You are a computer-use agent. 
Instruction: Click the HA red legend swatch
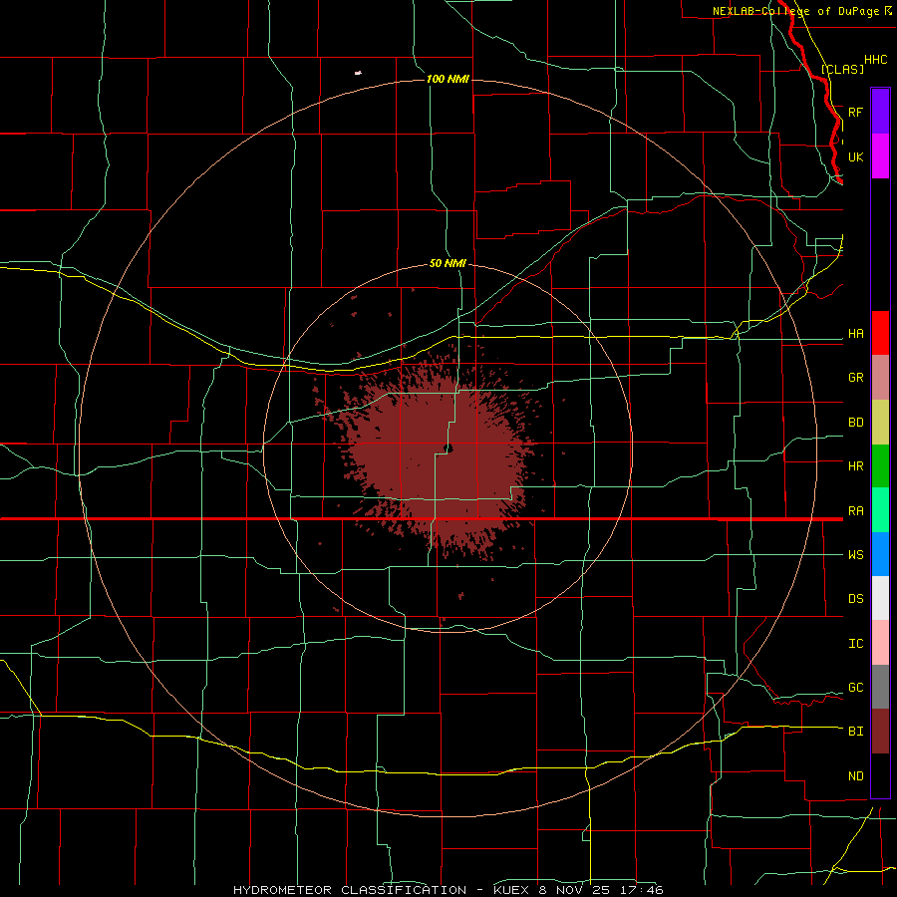(x=880, y=333)
